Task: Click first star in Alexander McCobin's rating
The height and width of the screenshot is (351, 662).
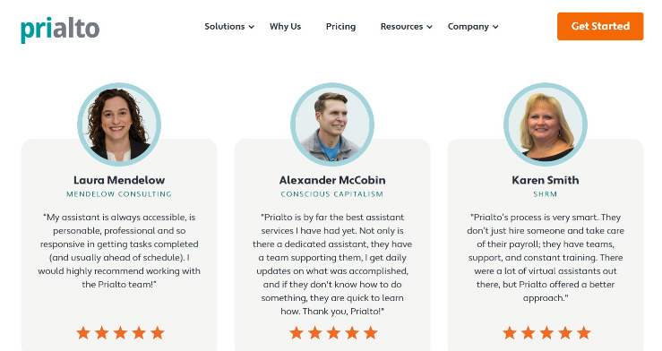Action: pyautogui.click(x=297, y=333)
